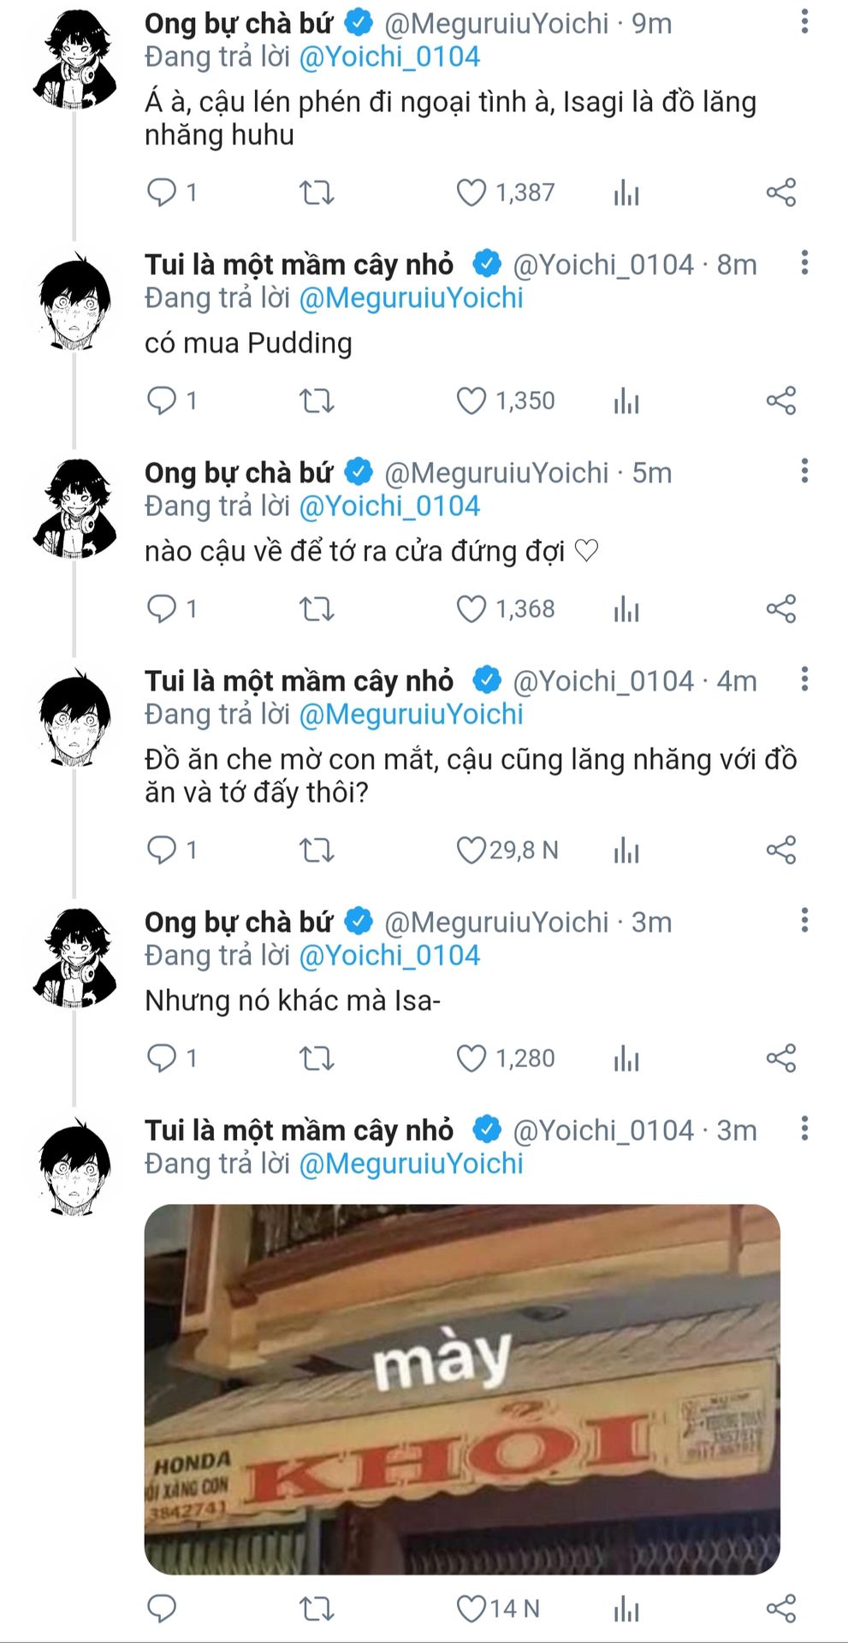Image resolution: width=848 pixels, height=1643 pixels.
Task: Open @MeguruiuYoichi mention in 'có mua Pudding' tweet
Action: pyautogui.click(x=411, y=299)
